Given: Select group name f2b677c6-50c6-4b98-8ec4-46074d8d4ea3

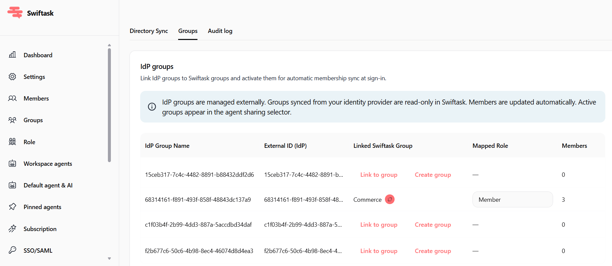Looking at the screenshot, I should (199, 251).
